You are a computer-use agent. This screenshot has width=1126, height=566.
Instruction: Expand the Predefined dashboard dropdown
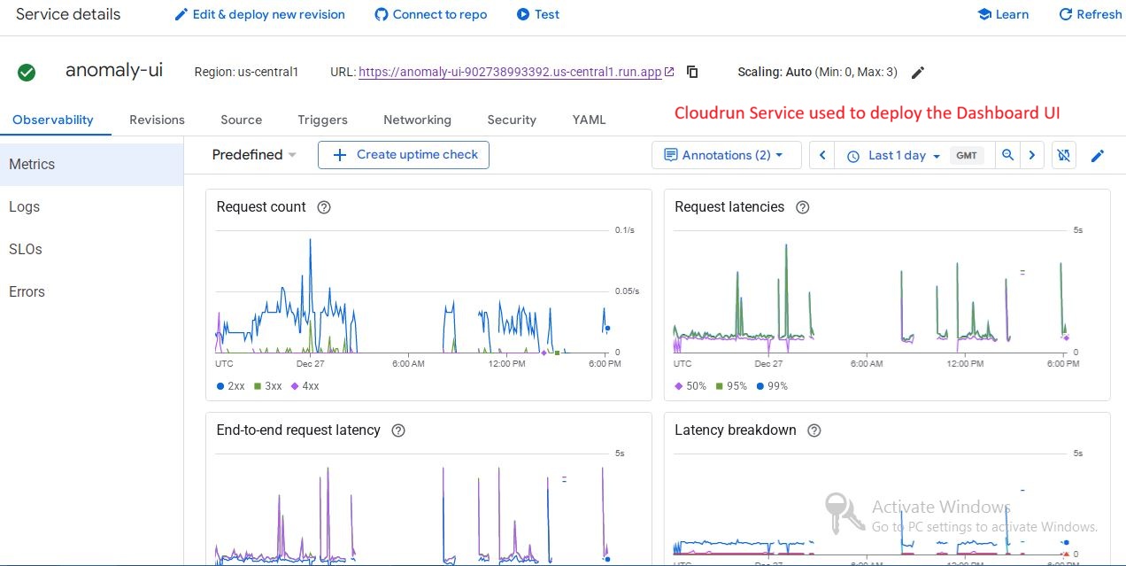[x=254, y=155]
